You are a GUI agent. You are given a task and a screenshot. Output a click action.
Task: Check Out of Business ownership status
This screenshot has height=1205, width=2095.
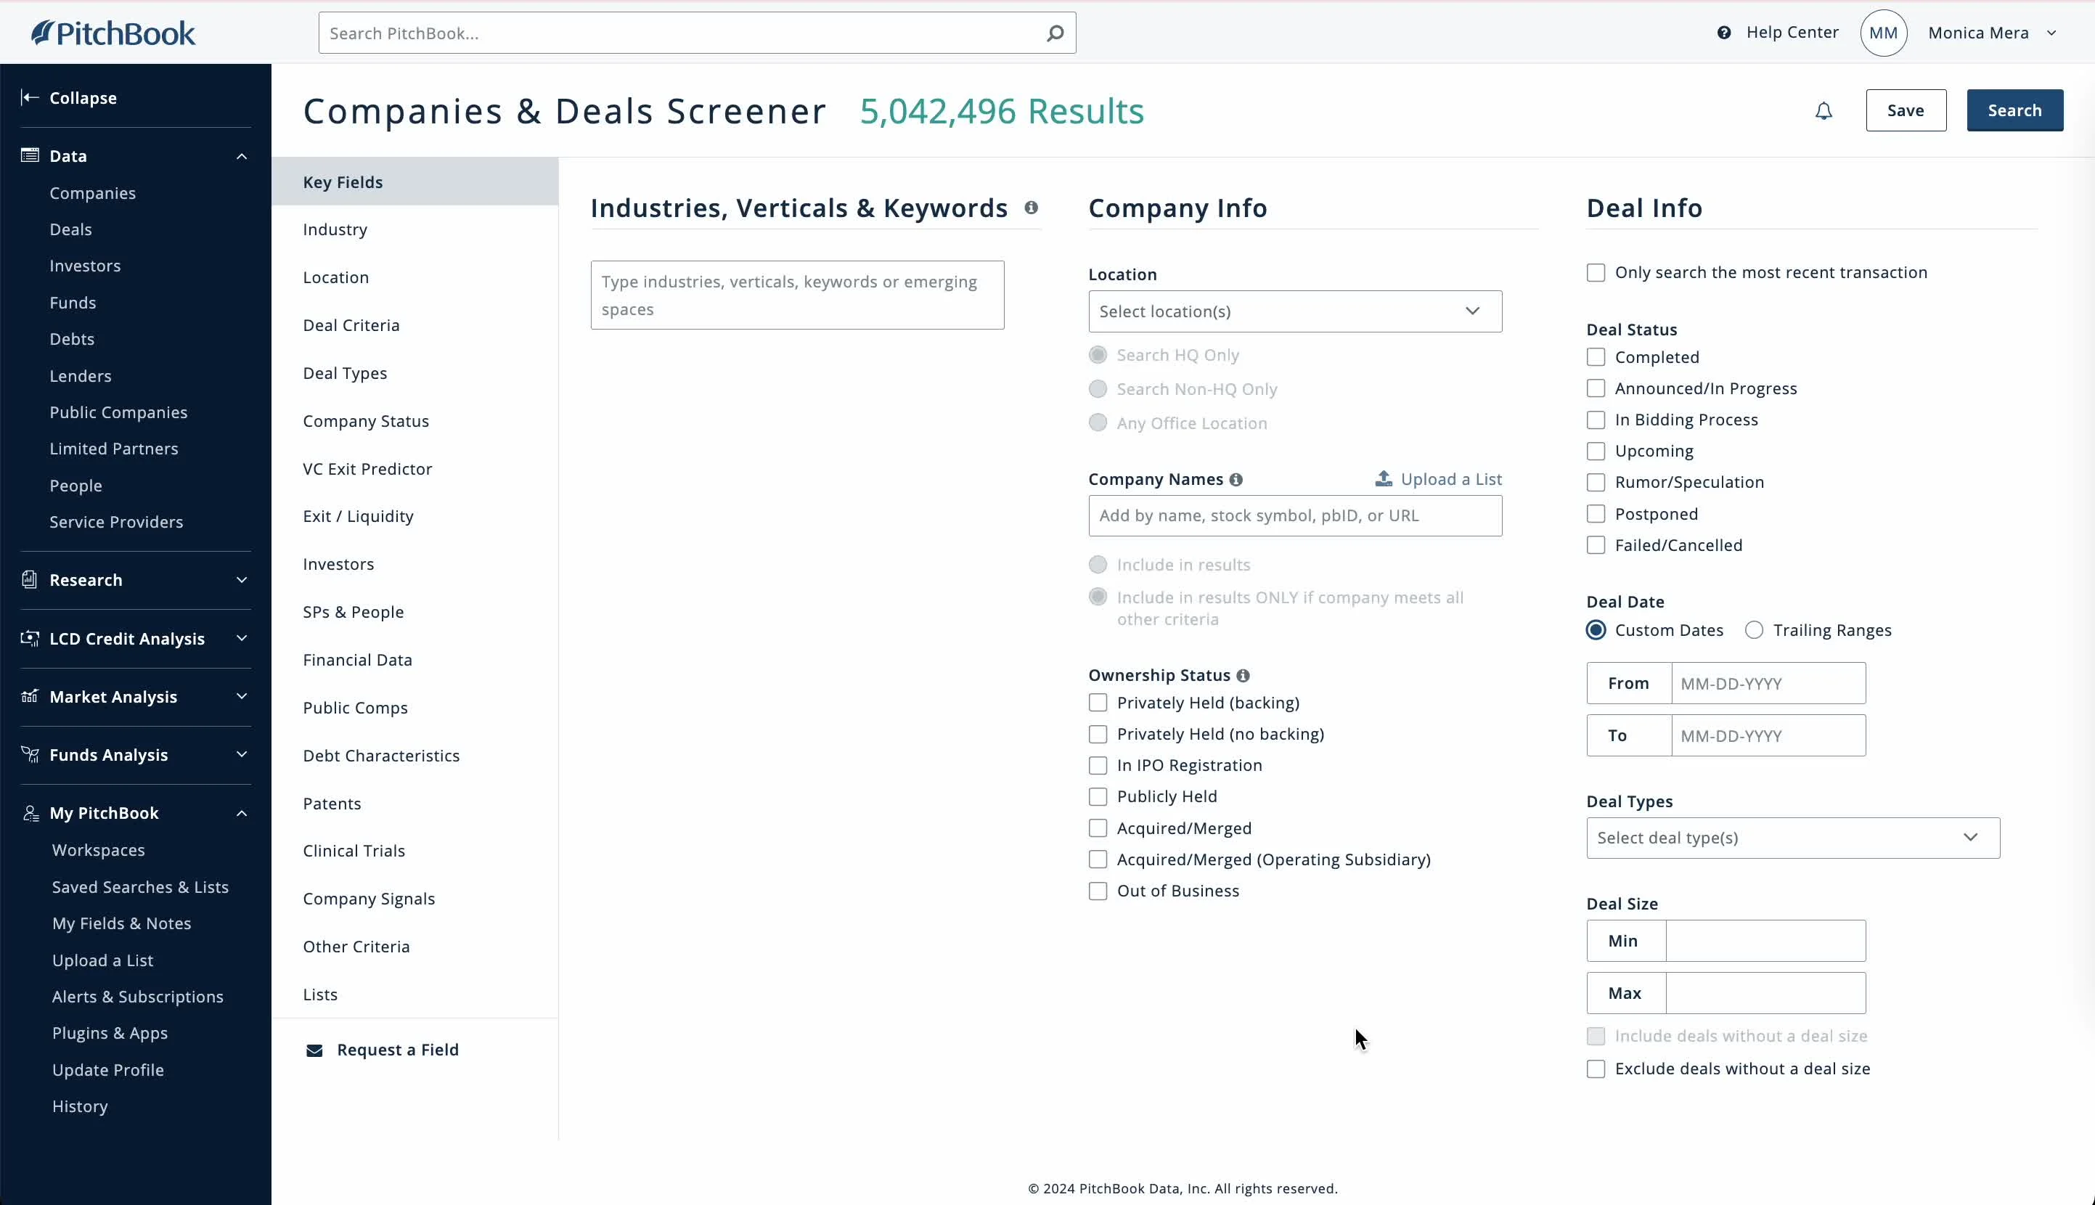[x=1098, y=891]
